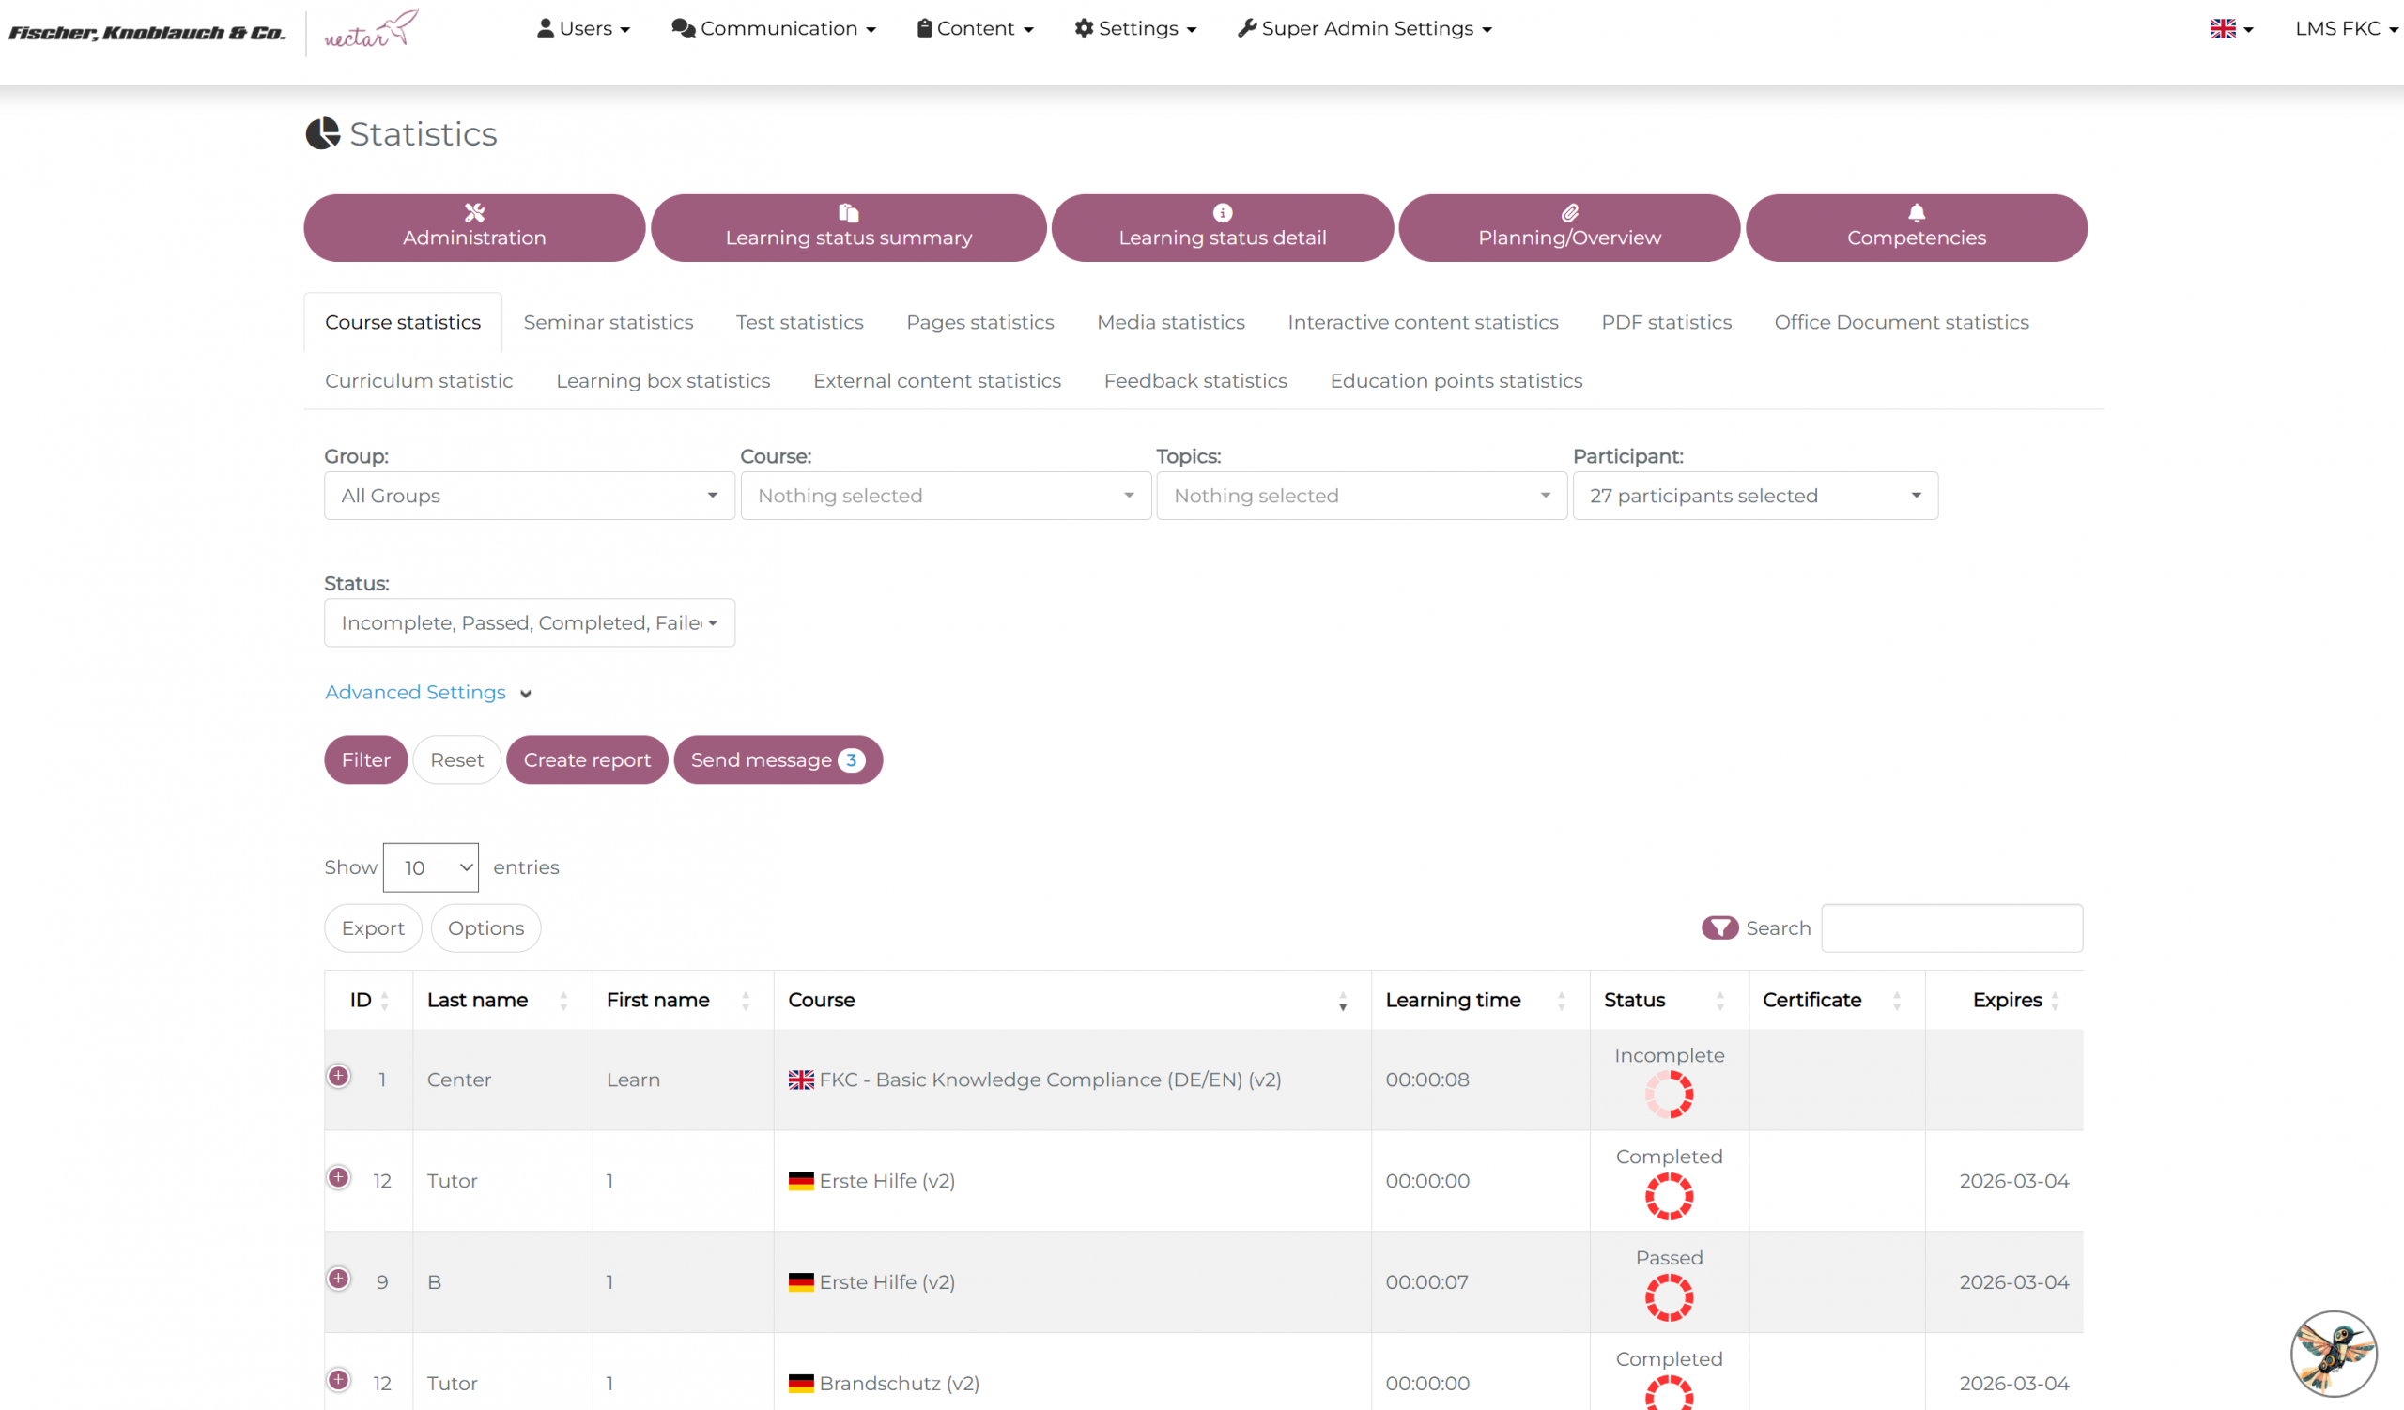This screenshot has height=1410, width=2404.
Task: Open the hummingbird assistant icon
Action: (2334, 1353)
